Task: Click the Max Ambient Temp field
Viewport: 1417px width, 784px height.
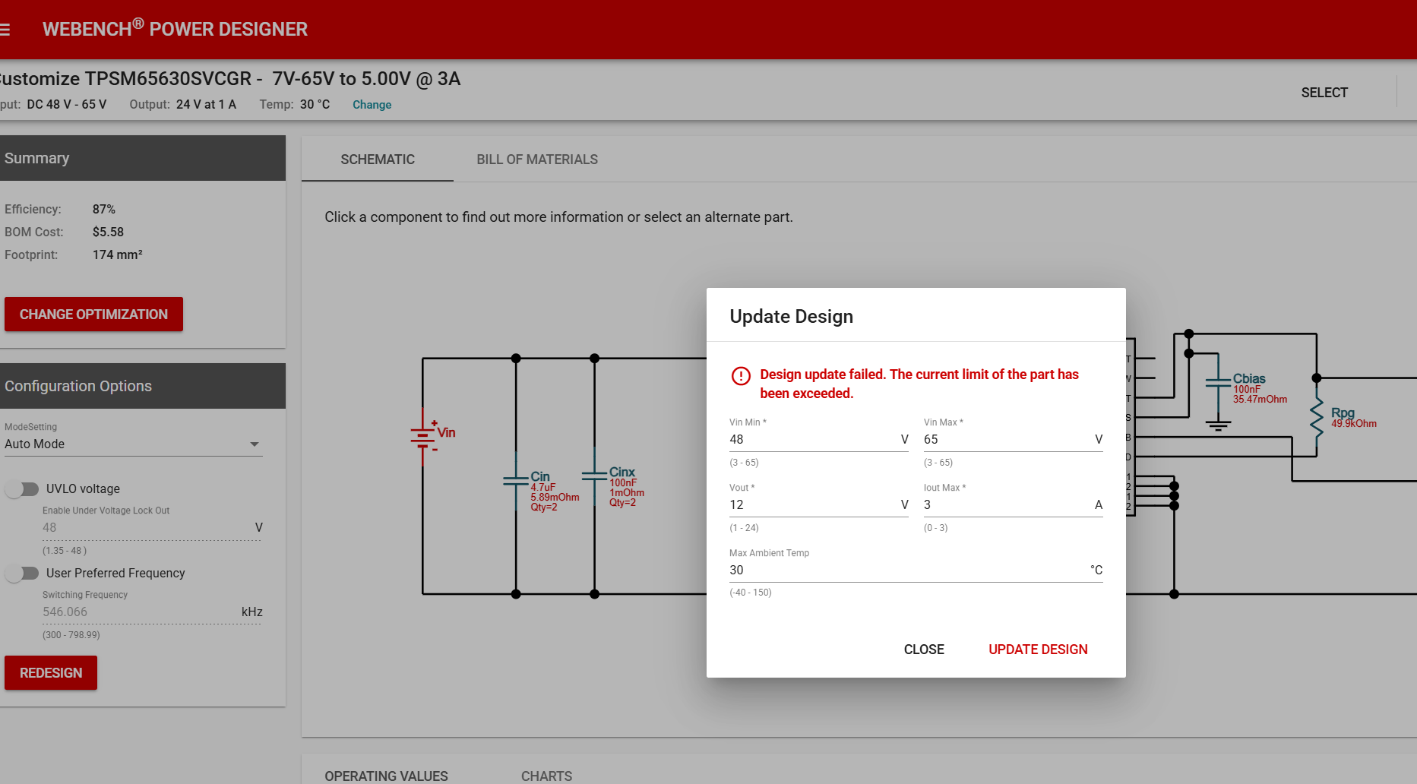Action: pos(916,571)
